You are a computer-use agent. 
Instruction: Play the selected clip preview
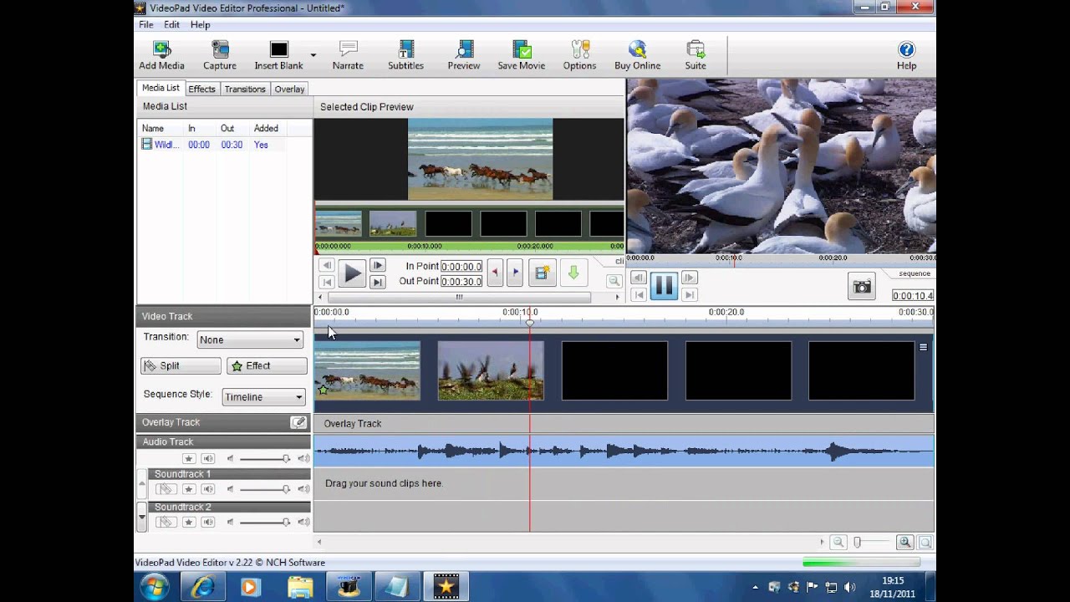coord(352,273)
